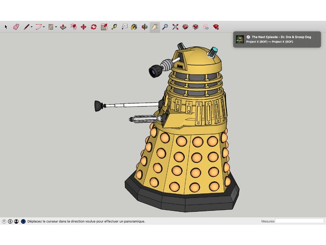326x245 pixels.
Task: Select the Move tool with red arrows
Action: pos(83,26)
